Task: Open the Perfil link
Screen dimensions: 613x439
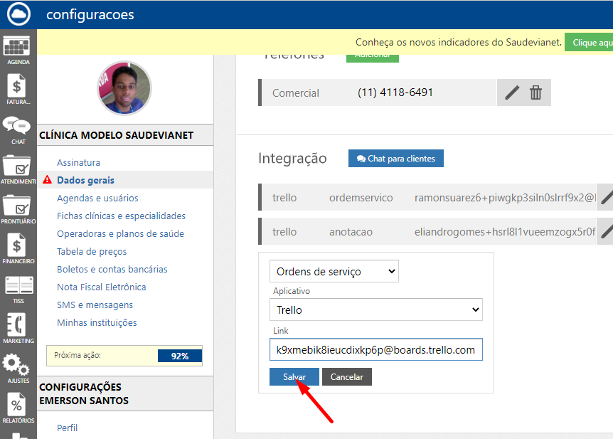Action: [68, 428]
